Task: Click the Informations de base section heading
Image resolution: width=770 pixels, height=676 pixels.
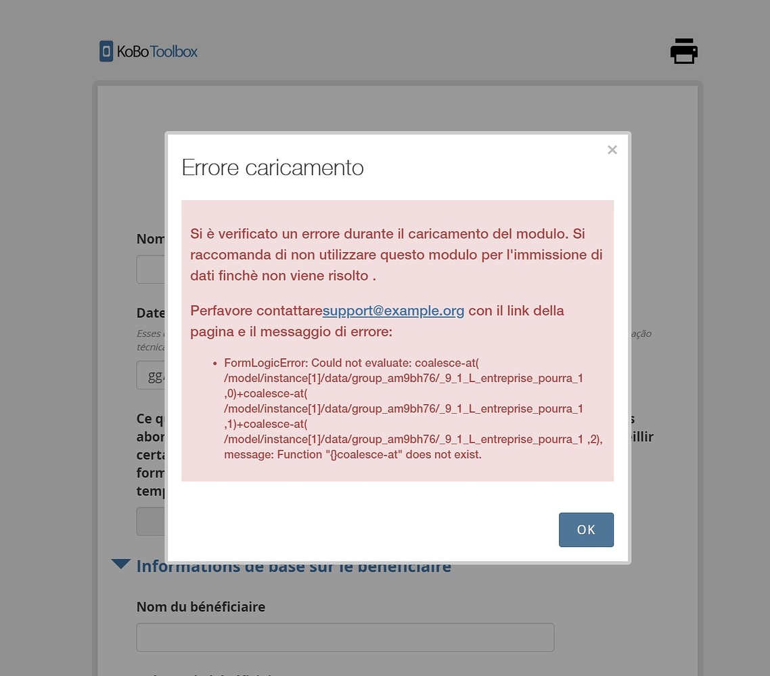Action: click(x=294, y=566)
